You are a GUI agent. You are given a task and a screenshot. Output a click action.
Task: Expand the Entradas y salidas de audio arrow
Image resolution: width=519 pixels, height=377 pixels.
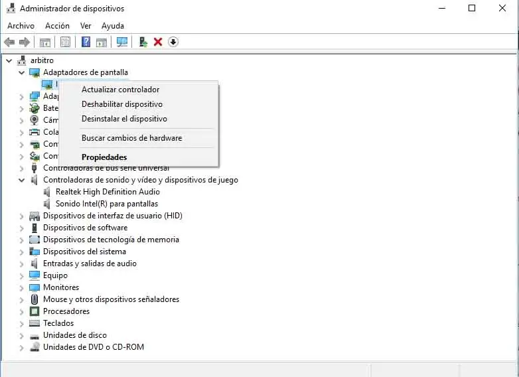pyautogui.click(x=21, y=264)
